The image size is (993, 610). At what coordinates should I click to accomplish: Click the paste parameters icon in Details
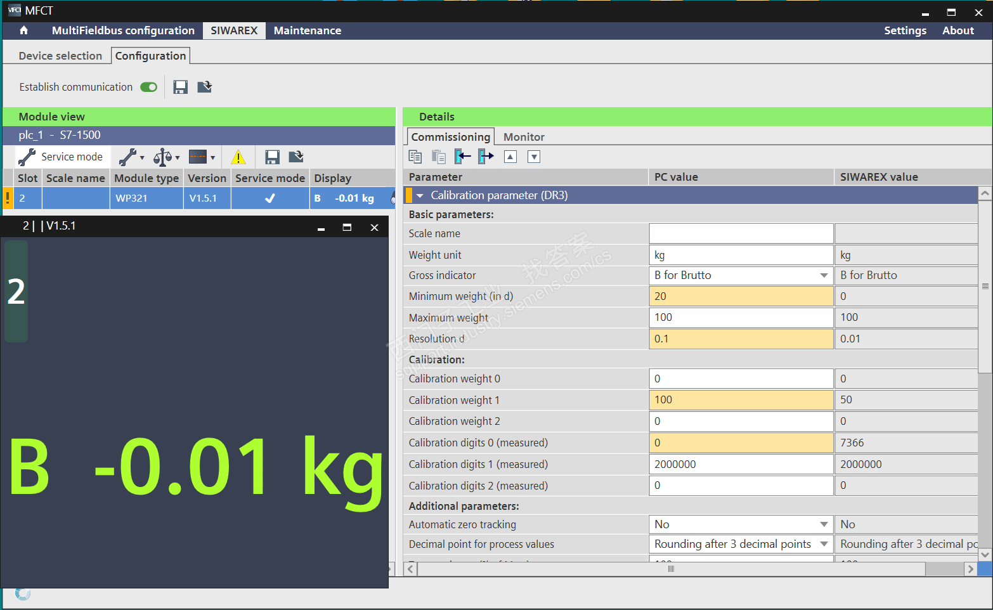pos(439,157)
